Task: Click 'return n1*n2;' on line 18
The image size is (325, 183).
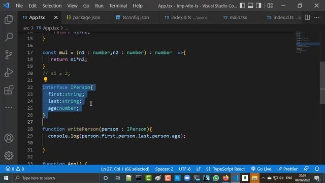Action: tap(69, 59)
